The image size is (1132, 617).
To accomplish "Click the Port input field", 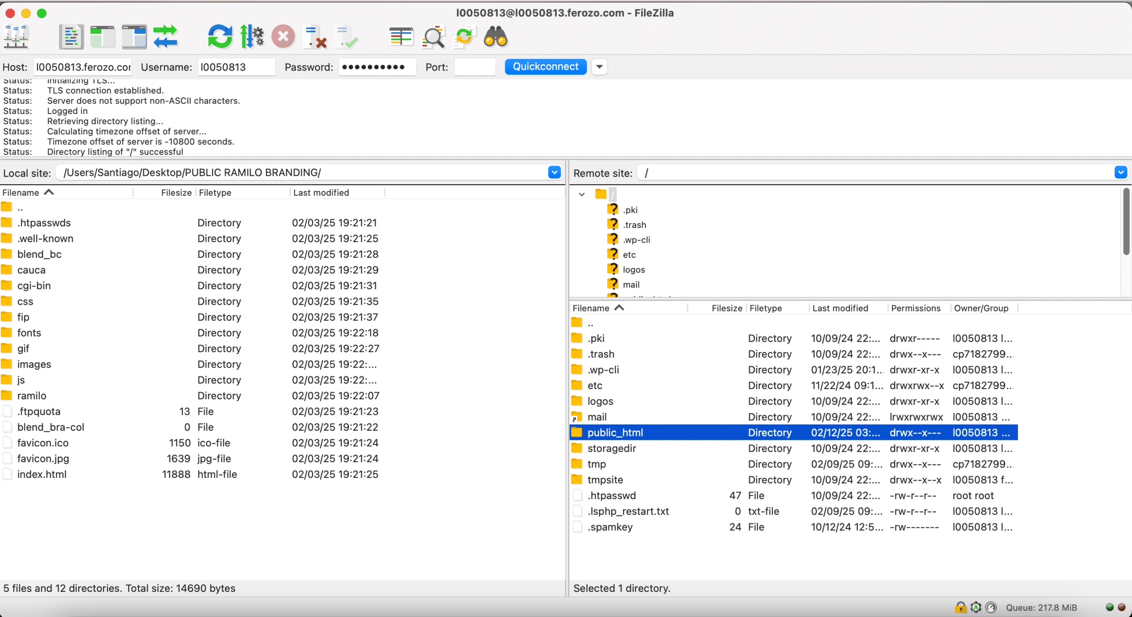I will (x=474, y=67).
